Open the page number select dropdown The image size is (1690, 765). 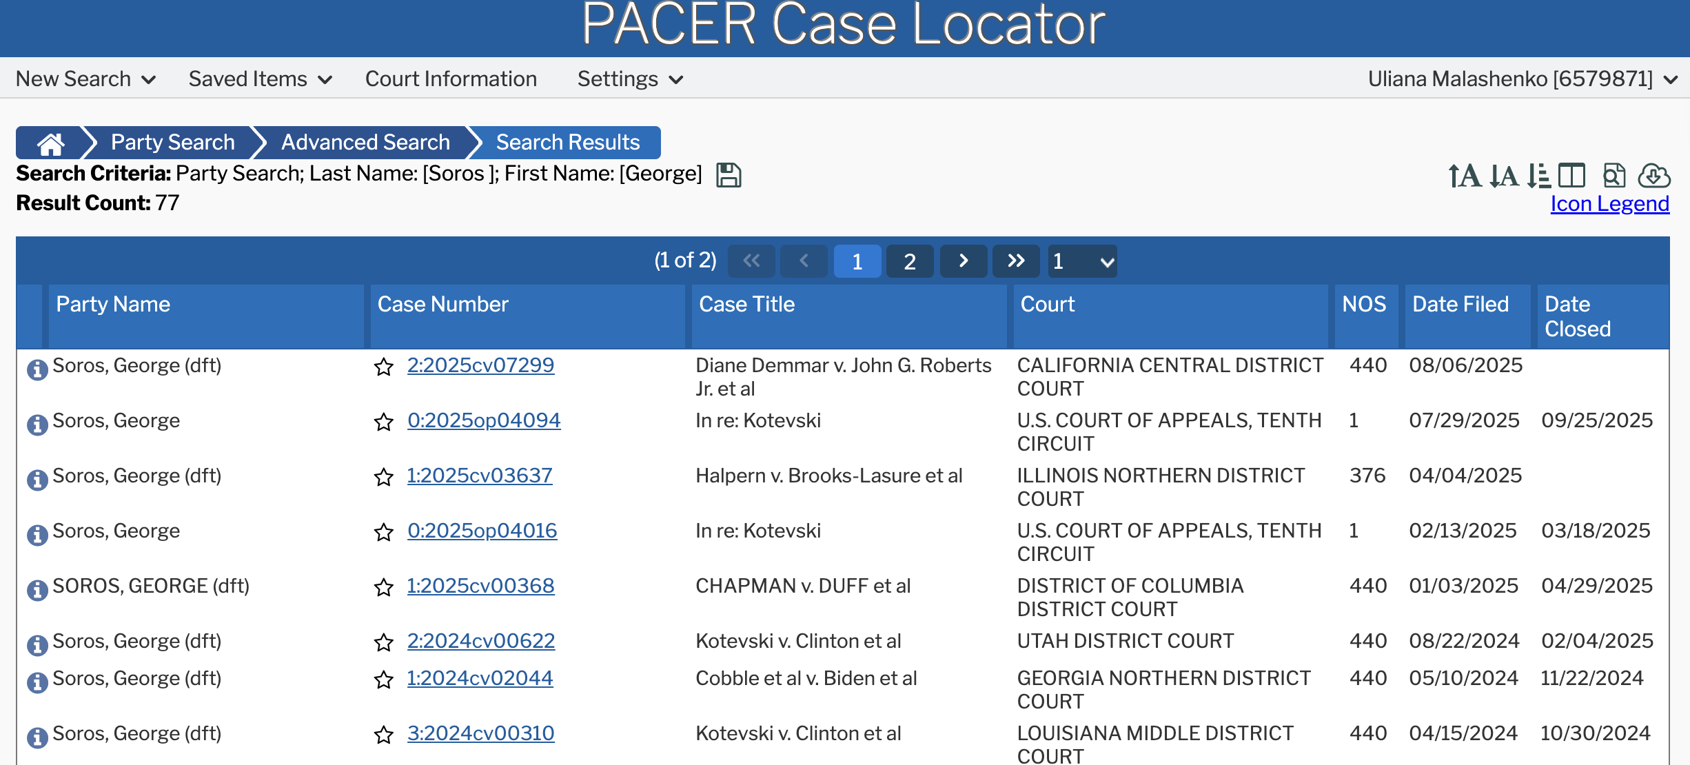pyautogui.click(x=1082, y=261)
